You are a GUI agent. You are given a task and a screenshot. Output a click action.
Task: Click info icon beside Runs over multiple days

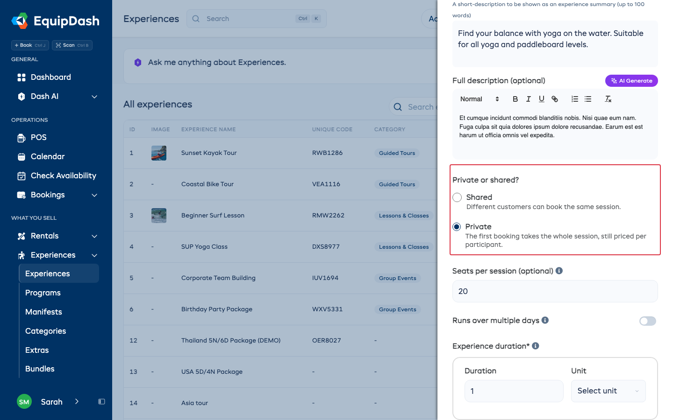pyautogui.click(x=545, y=320)
